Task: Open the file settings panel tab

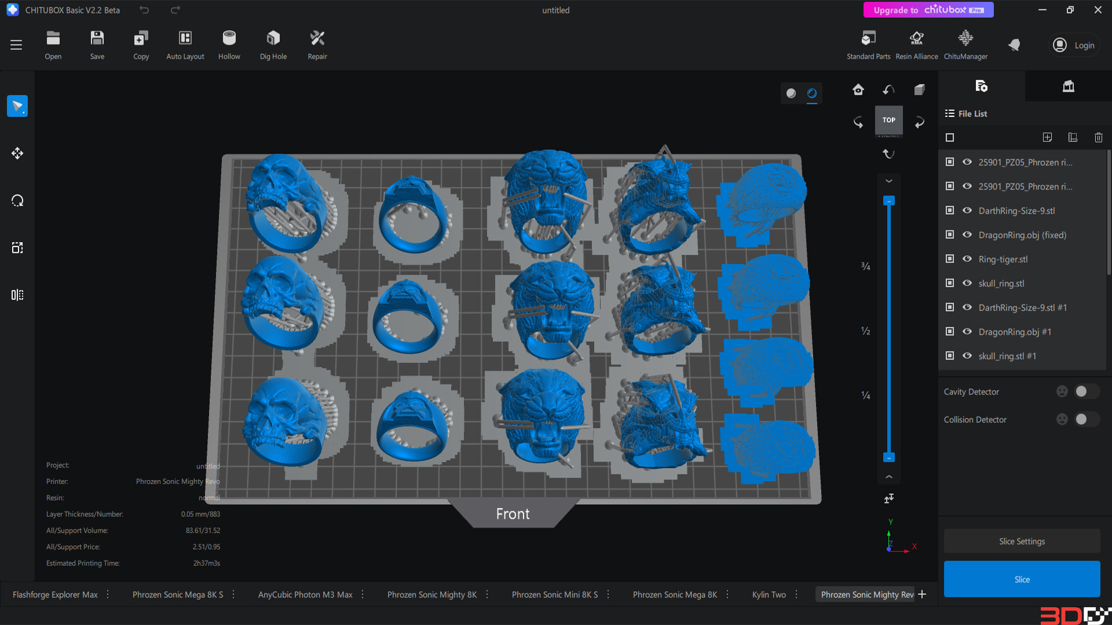Action: (982, 86)
